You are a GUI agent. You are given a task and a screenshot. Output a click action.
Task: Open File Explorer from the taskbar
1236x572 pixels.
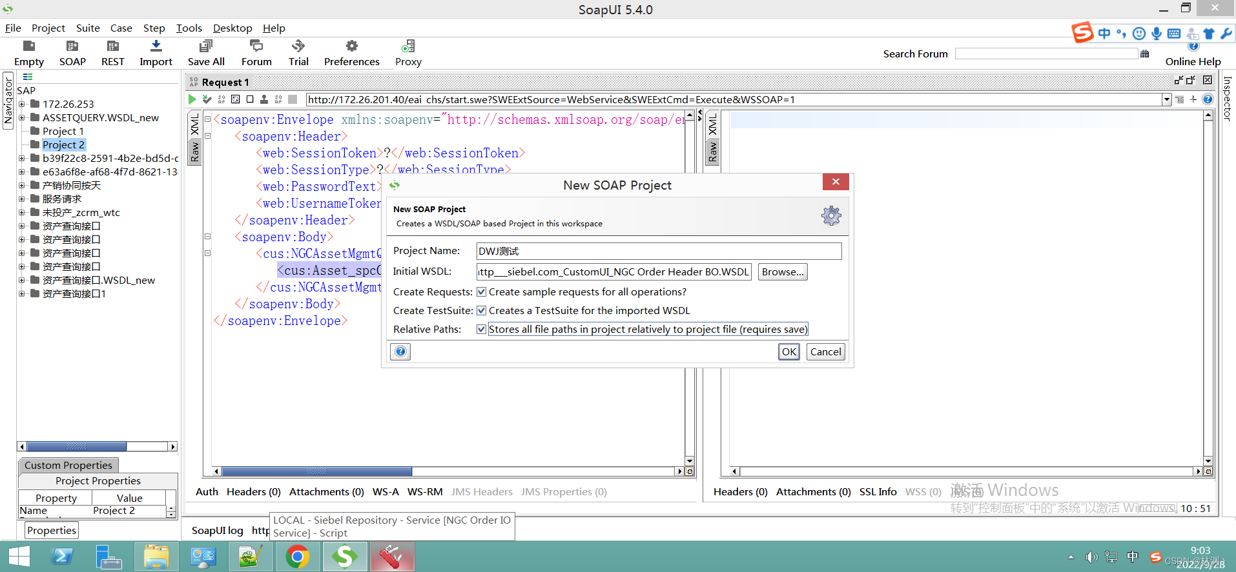point(156,557)
